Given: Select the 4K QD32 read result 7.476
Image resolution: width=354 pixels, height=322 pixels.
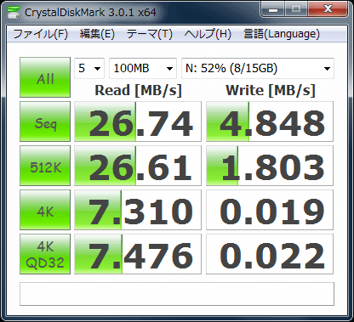Looking at the screenshot, I should coord(138,254).
